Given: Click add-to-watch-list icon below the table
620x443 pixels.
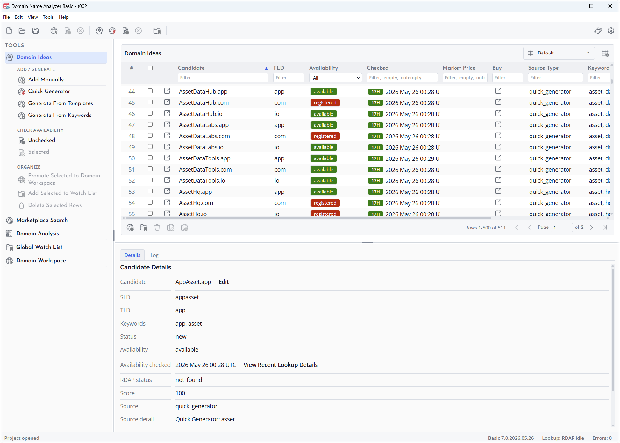Looking at the screenshot, I should (144, 228).
